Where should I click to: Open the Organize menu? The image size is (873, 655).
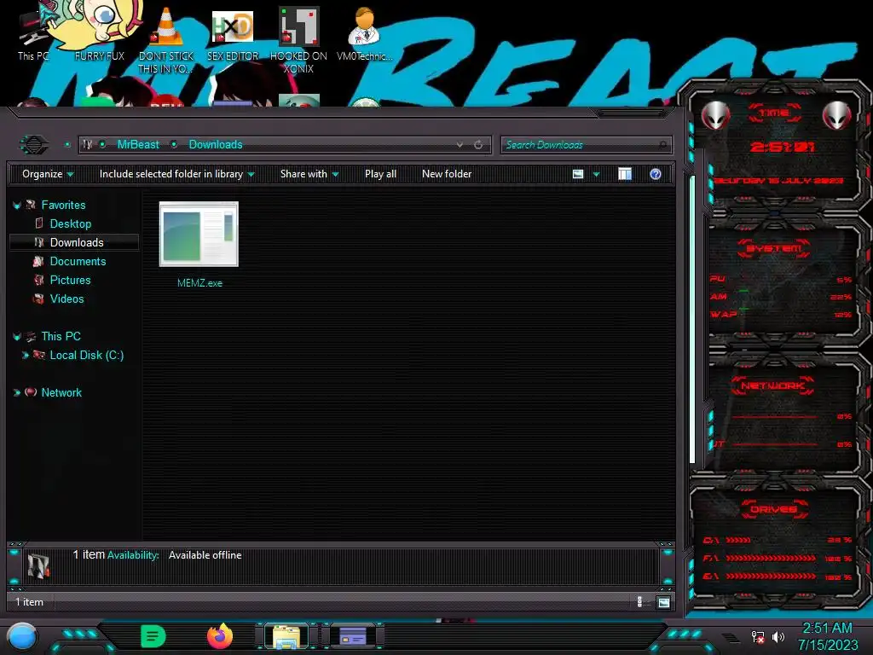(x=48, y=174)
